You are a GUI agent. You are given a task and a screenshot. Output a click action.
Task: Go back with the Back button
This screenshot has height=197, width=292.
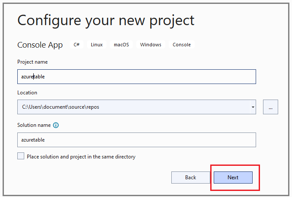190,178
